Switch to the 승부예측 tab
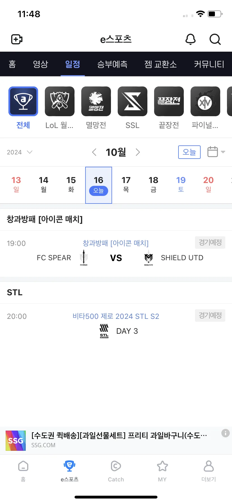 tap(112, 64)
